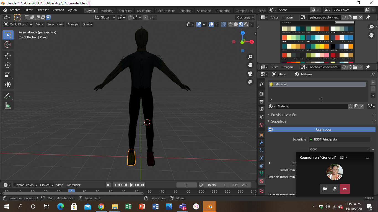The height and width of the screenshot is (212, 378).
Task: Expand the Previsualización panel
Action: click(284, 115)
